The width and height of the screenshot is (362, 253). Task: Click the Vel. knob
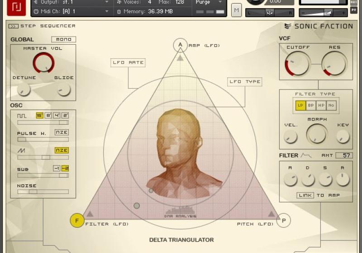[x=291, y=136]
